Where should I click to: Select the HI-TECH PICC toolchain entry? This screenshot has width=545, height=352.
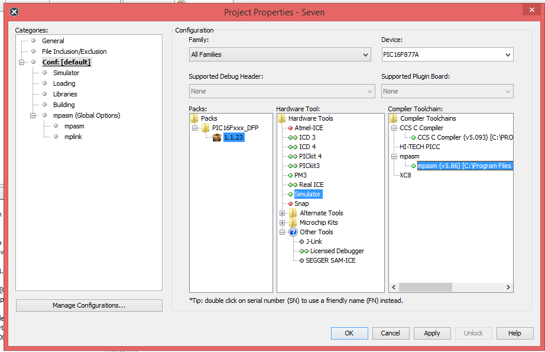(x=420, y=147)
